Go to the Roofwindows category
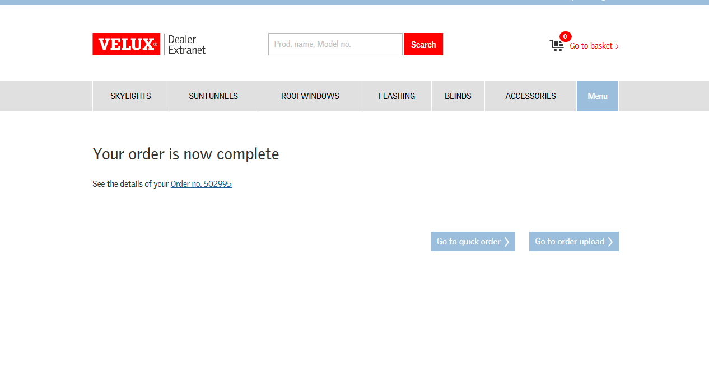The height and width of the screenshot is (391, 709). [310, 96]
